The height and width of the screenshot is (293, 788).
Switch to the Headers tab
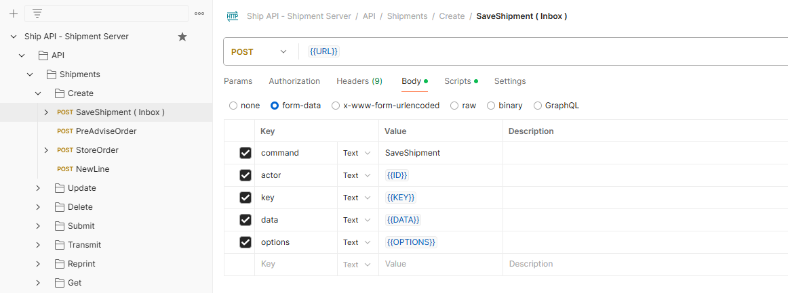[x=359, y=81]
